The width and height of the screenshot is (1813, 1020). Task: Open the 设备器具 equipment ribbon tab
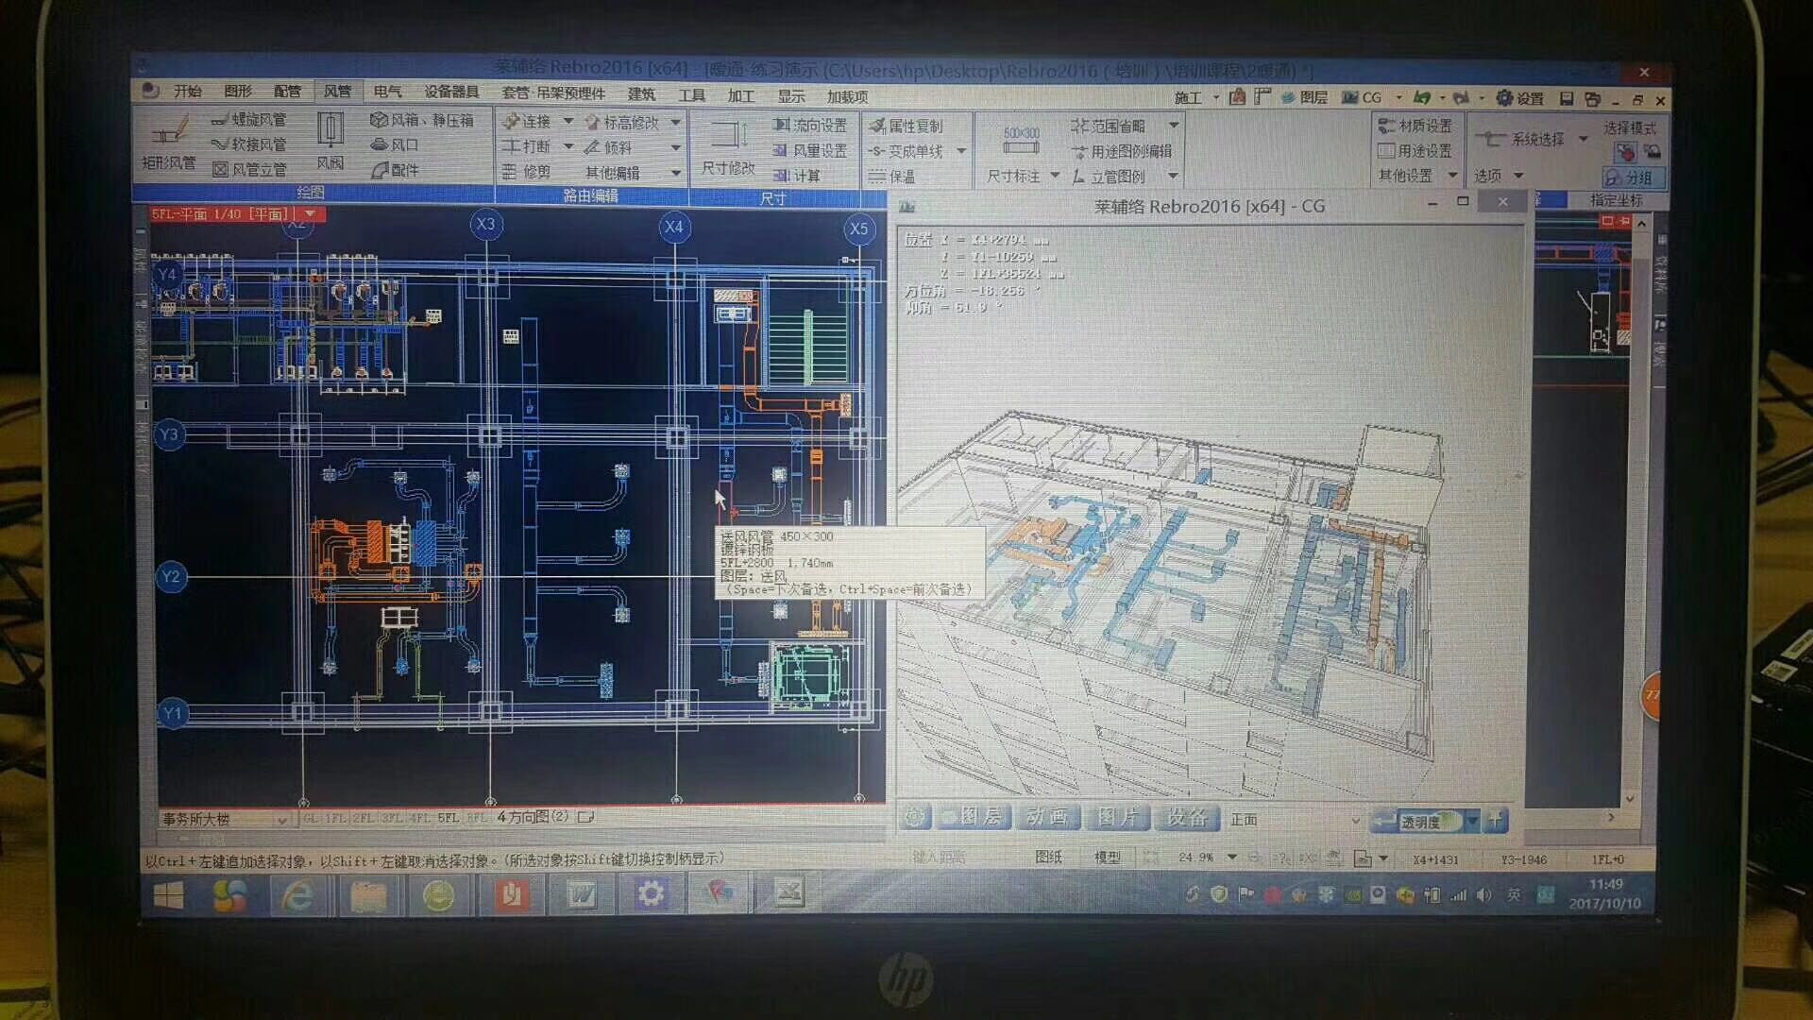pyautogui.click(x=450, y=92)
